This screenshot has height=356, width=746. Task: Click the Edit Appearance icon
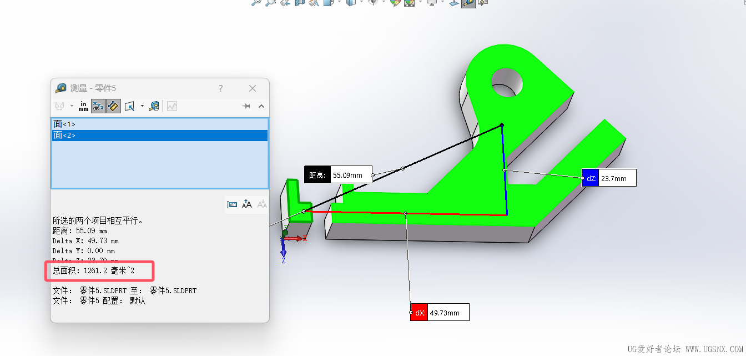[x=395, y=3]
